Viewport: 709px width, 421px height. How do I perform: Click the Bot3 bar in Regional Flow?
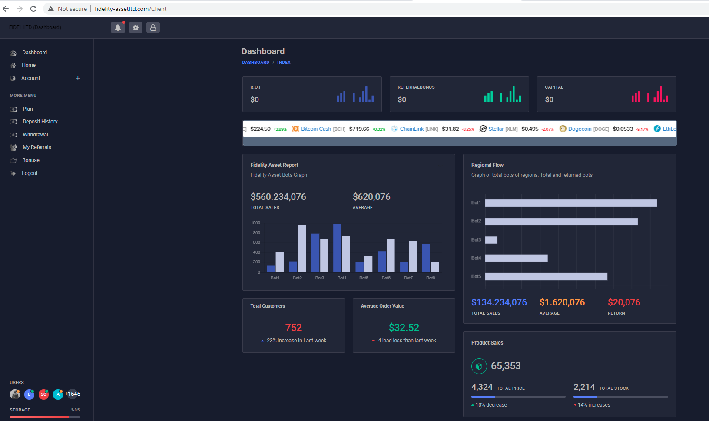491,240
